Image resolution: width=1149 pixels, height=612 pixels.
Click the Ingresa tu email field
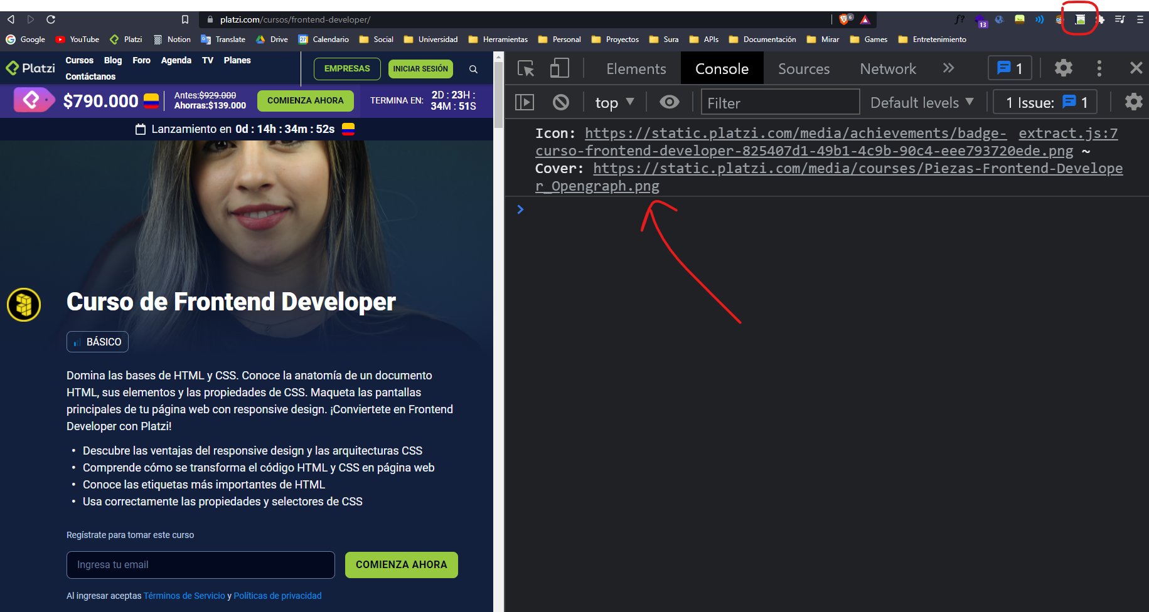coord(201,565)
